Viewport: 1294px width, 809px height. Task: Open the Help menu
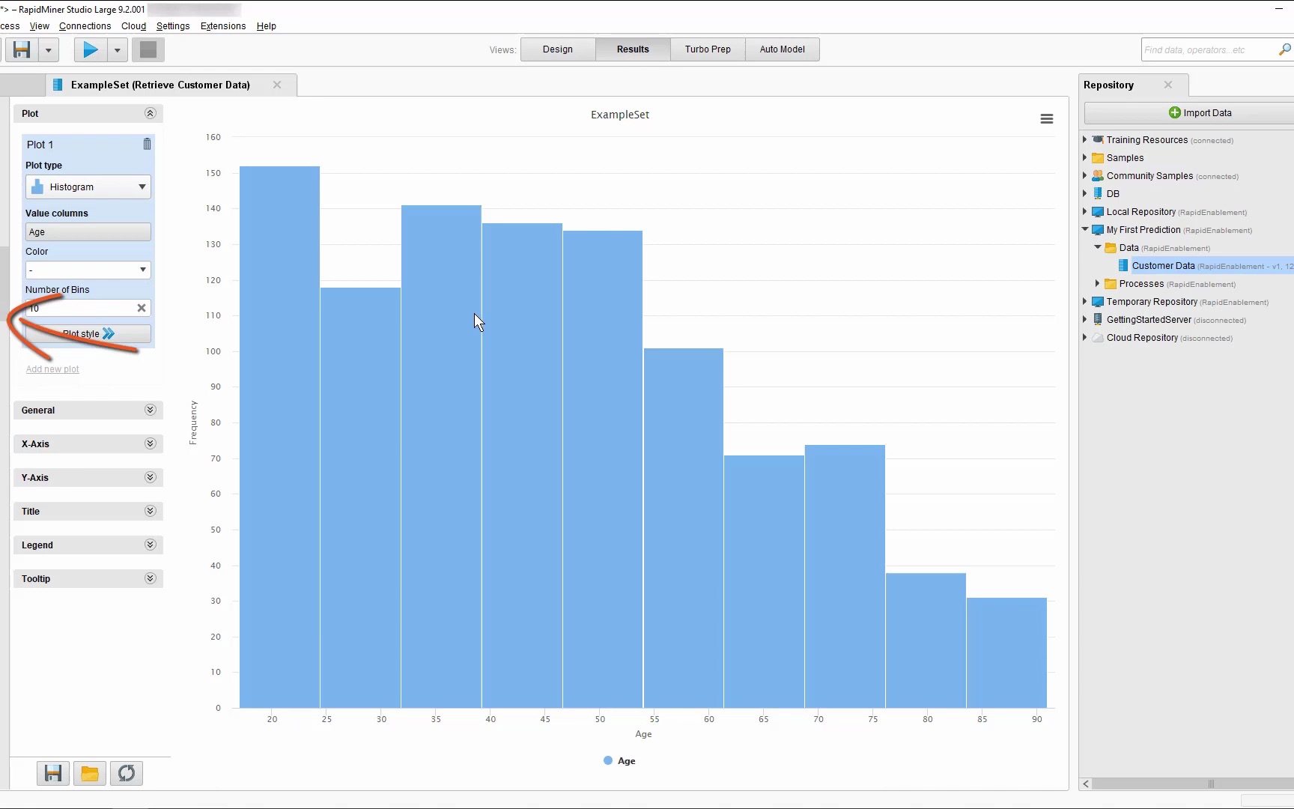pyautogui.click(x=267, y=26)
